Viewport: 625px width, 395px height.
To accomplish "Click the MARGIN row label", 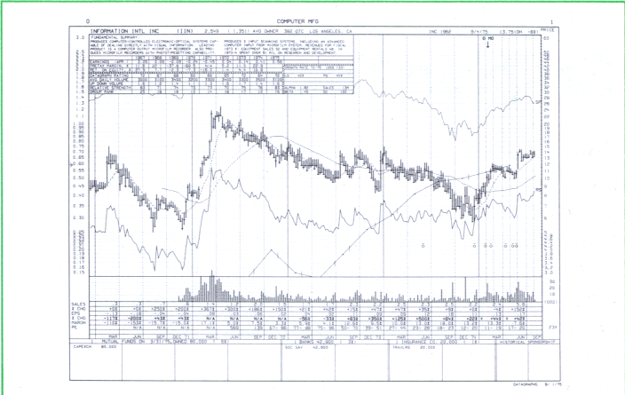I will click(79, 322).
